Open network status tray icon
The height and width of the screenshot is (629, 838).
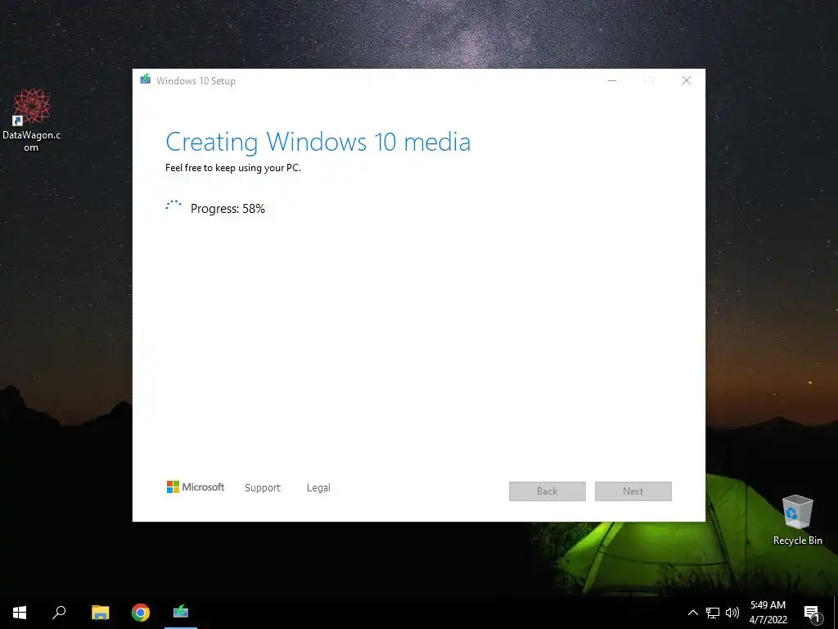(x=713, y=613)
